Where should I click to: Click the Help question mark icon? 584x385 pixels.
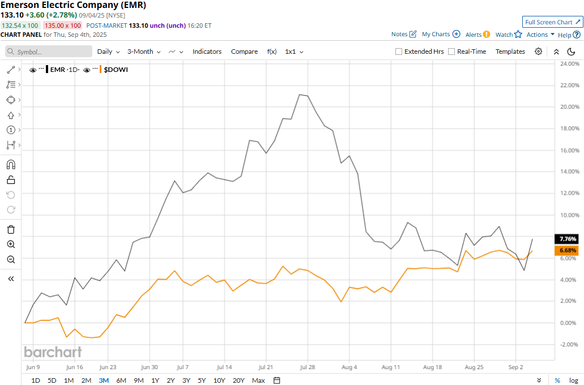(x=577, y=35)
